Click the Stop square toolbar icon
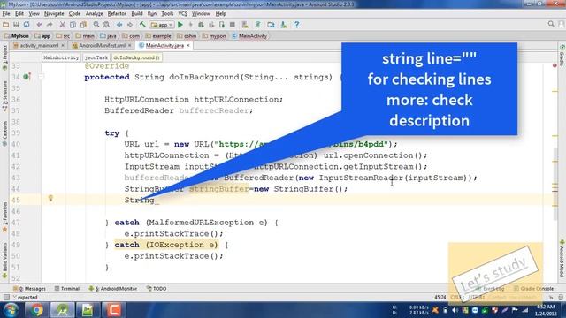 233,25
